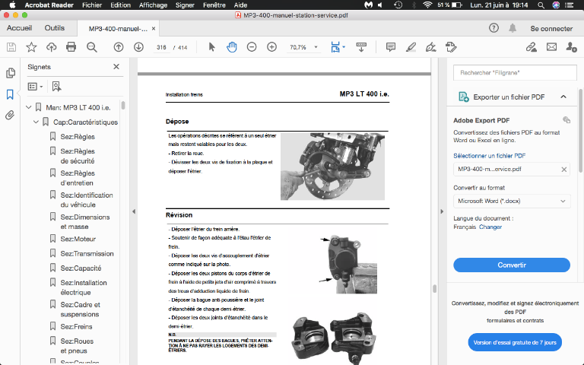584x365 pixels.
Task: Open the Fichier menu
Action: (x=92, y=5)
